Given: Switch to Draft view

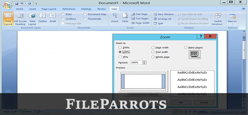Looking at the screenshot, I should [x=53, y=18].
